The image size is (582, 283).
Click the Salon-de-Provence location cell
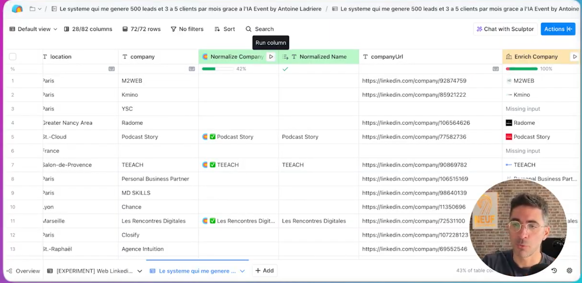(x=80, y=165)
